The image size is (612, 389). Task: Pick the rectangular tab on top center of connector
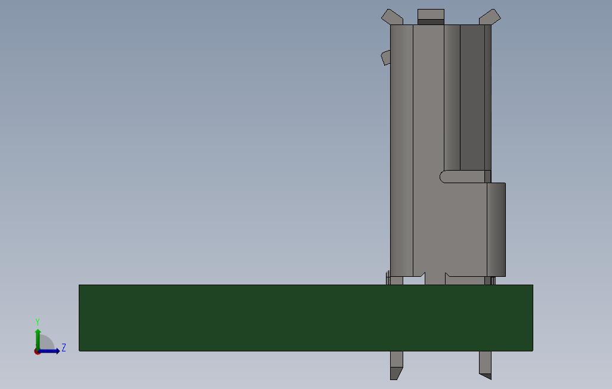click(431, 16)
